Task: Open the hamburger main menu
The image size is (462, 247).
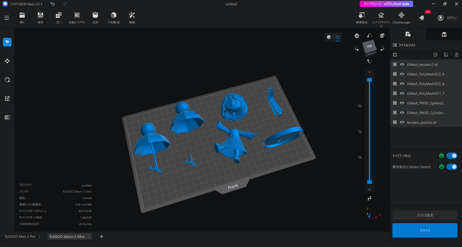Action: coord(7,18)
